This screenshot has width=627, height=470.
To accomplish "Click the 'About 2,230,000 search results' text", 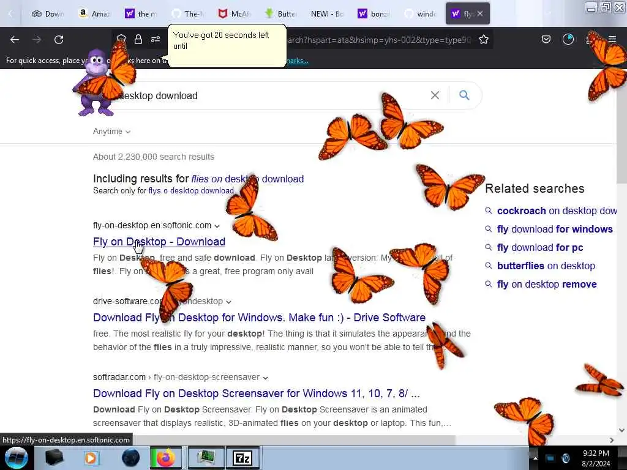I will coord(154,157).
